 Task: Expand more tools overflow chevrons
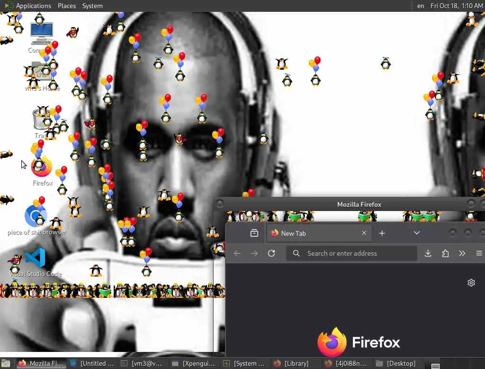coord(462,253)
